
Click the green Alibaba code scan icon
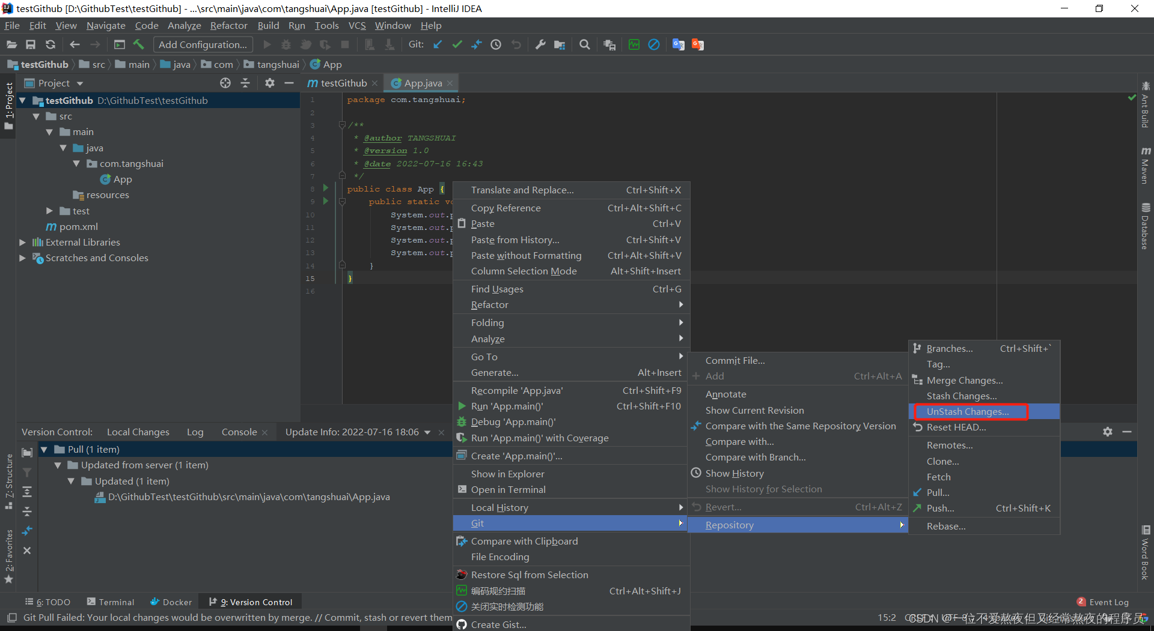[634, 44]
